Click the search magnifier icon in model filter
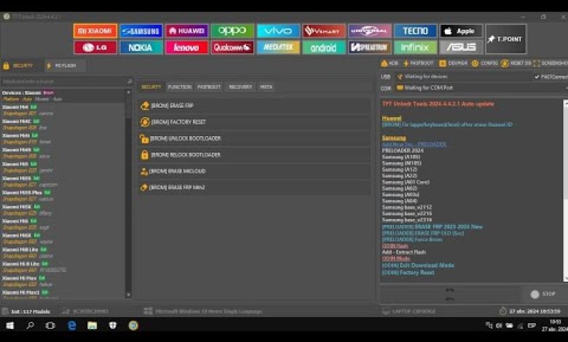 (130, 81)
